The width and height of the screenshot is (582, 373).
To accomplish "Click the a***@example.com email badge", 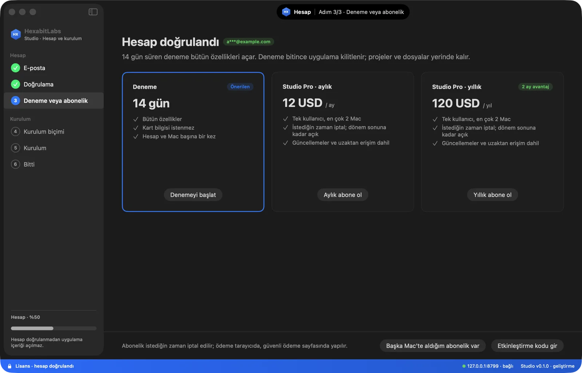I will click(x=248, y=42).
